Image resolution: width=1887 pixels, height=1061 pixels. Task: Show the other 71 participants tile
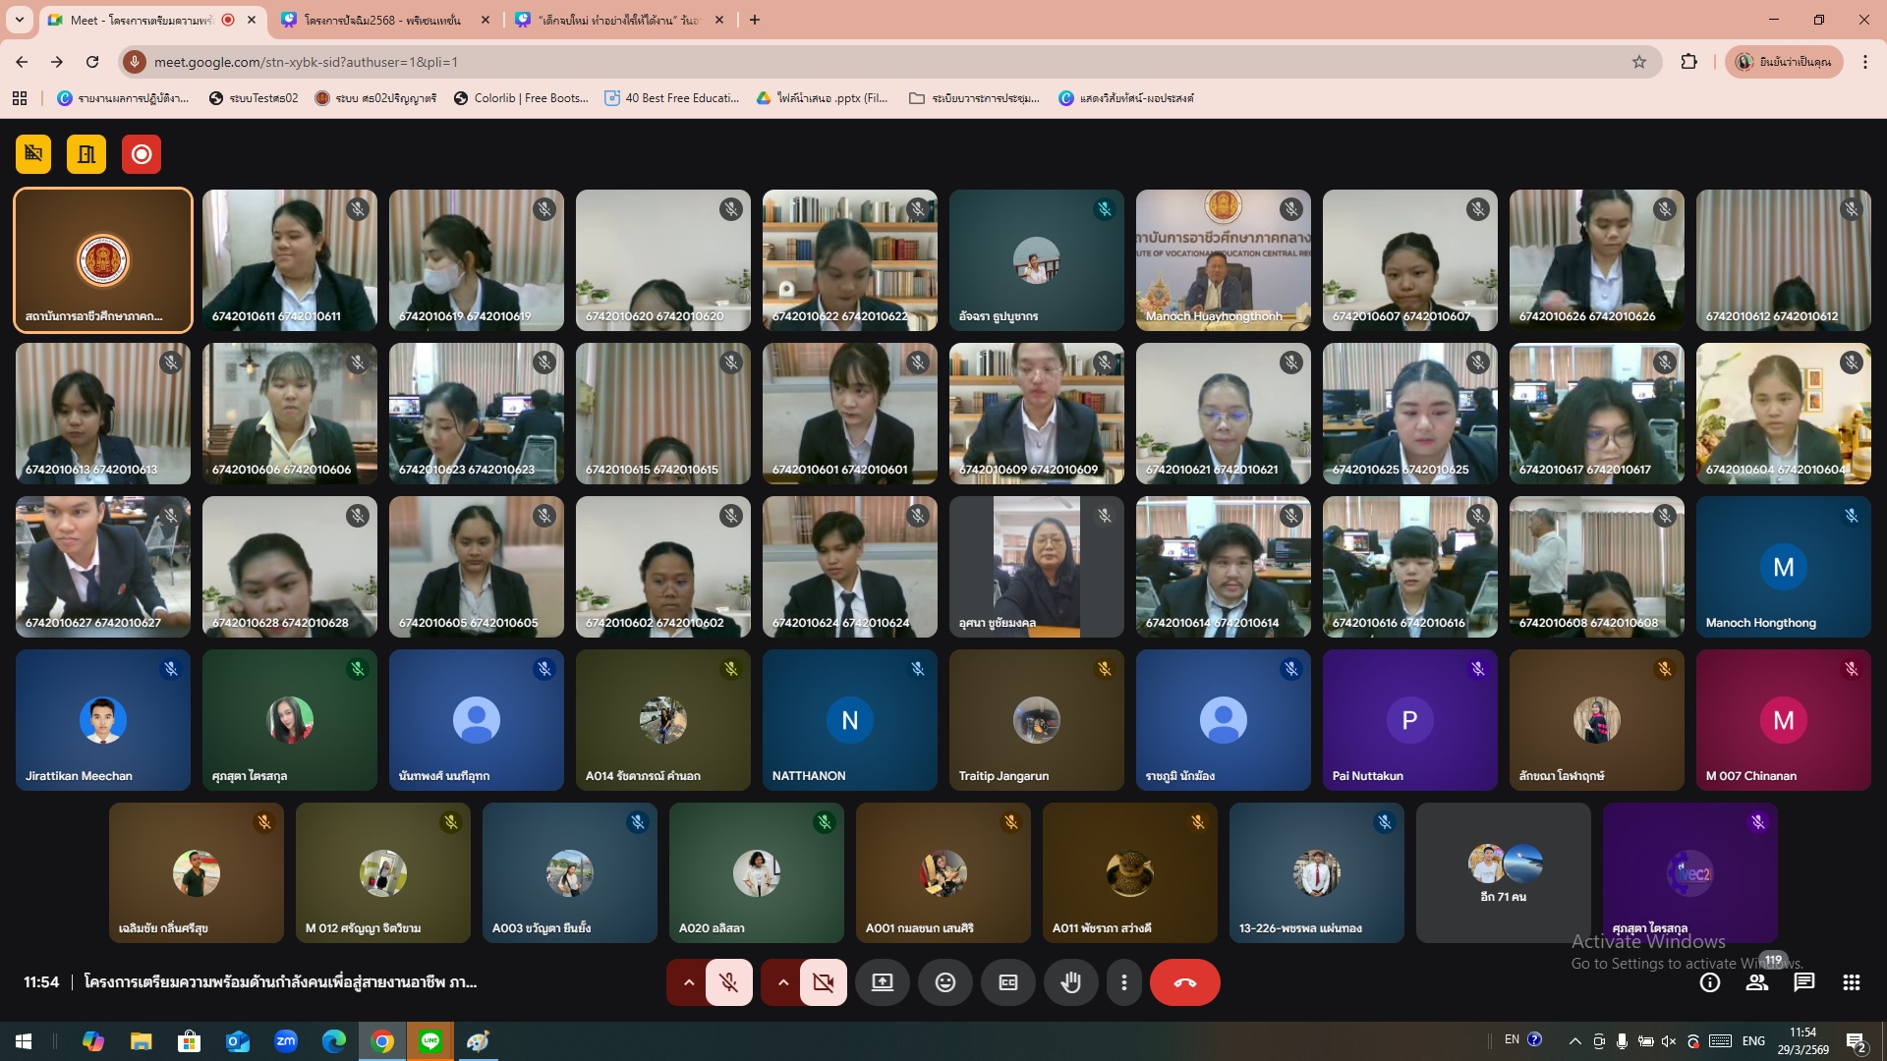(x=1503, y=873)
